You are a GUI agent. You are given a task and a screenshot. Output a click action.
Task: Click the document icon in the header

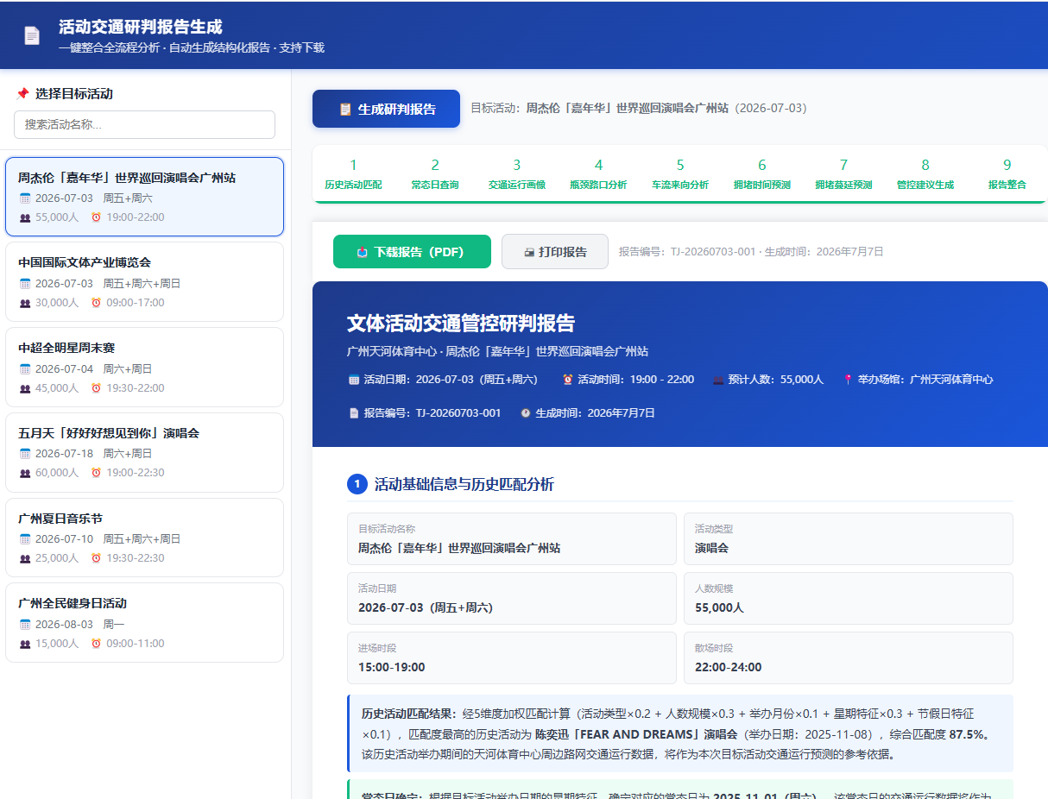click(32, 35)
